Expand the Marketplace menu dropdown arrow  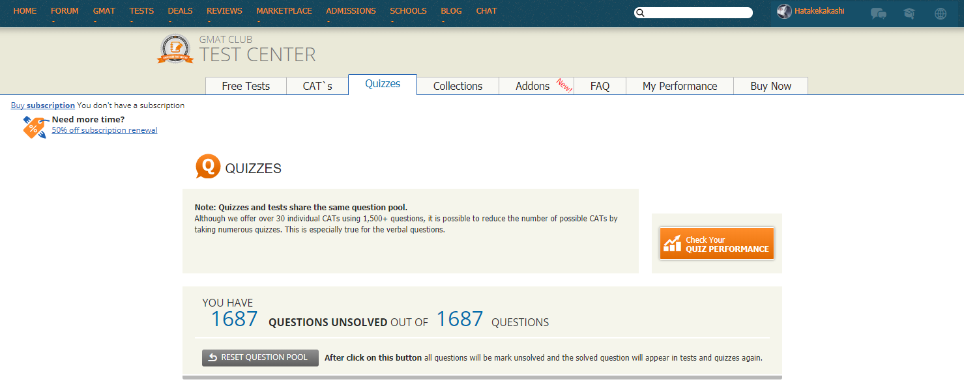[x=259, y=21]
